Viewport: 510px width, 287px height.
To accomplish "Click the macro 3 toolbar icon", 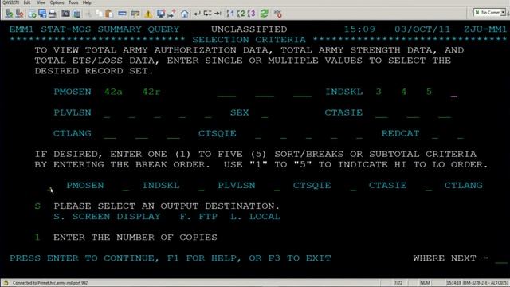I will (252, 14).
